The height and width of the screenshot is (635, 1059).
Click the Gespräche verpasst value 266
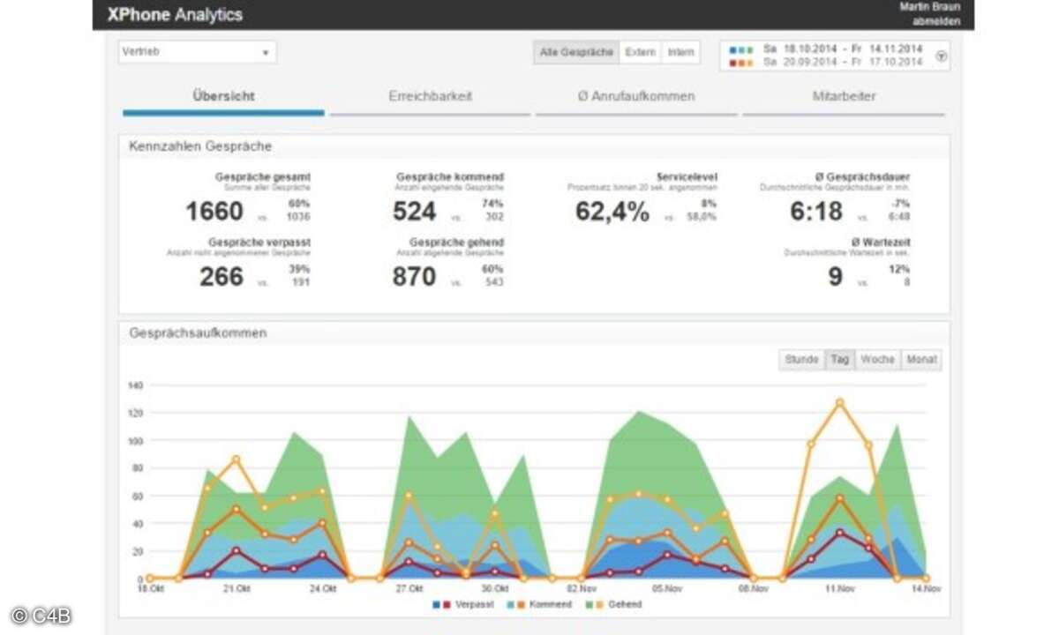click(222, 277)
